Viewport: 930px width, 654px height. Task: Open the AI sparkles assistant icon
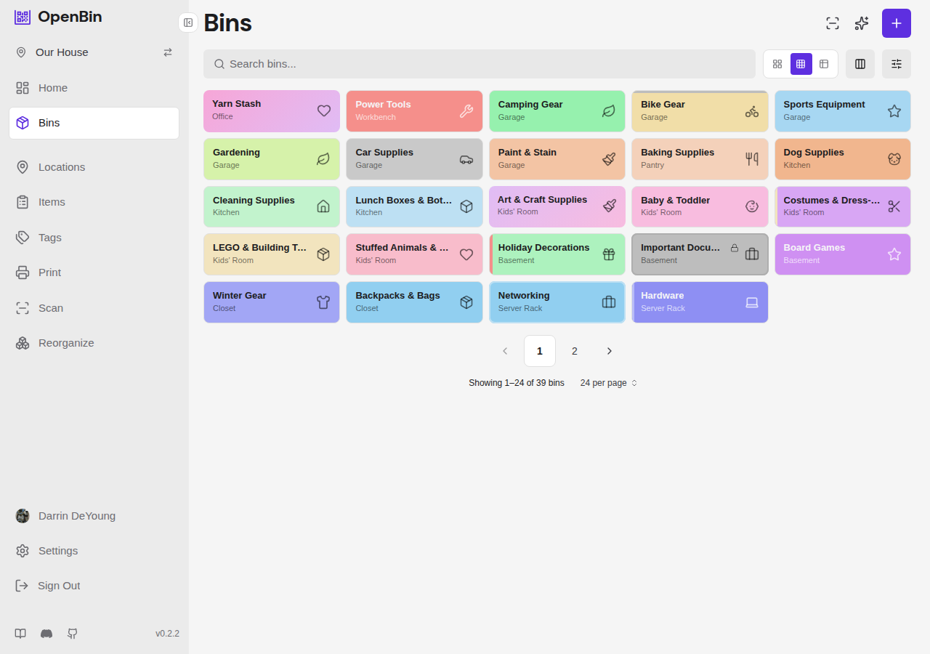862,23
